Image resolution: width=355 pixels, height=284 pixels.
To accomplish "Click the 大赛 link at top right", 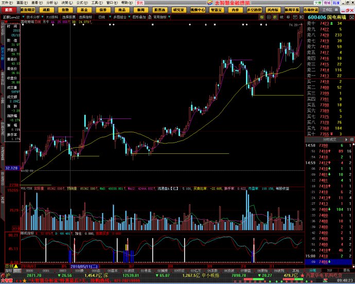I will tap(318, 3).
